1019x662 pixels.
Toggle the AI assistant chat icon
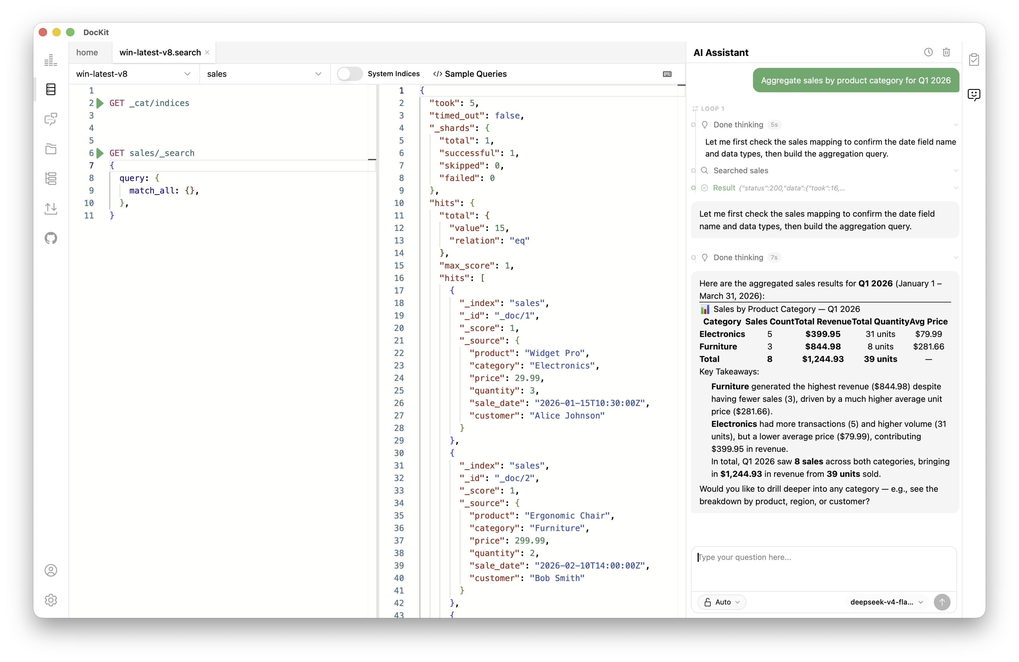click(974, 95)
